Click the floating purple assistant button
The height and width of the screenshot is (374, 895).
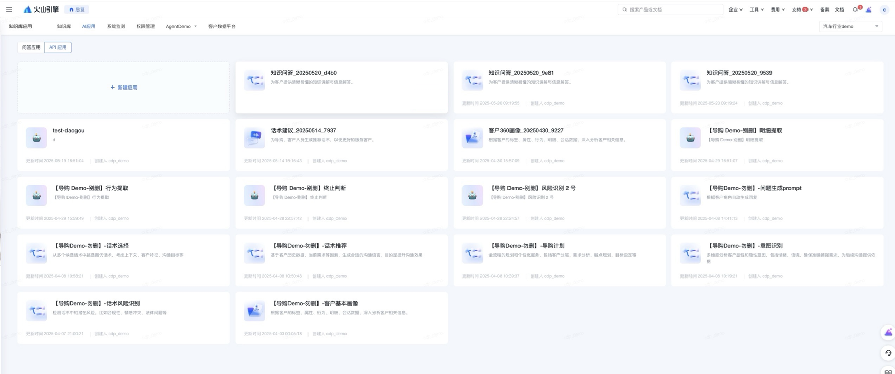click(888, 332)
